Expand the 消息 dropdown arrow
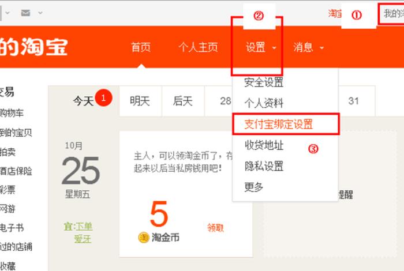 click(x=321, y=48)
